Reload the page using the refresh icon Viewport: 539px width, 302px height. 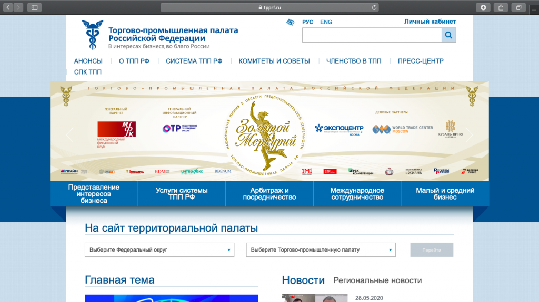coord(374,7)
